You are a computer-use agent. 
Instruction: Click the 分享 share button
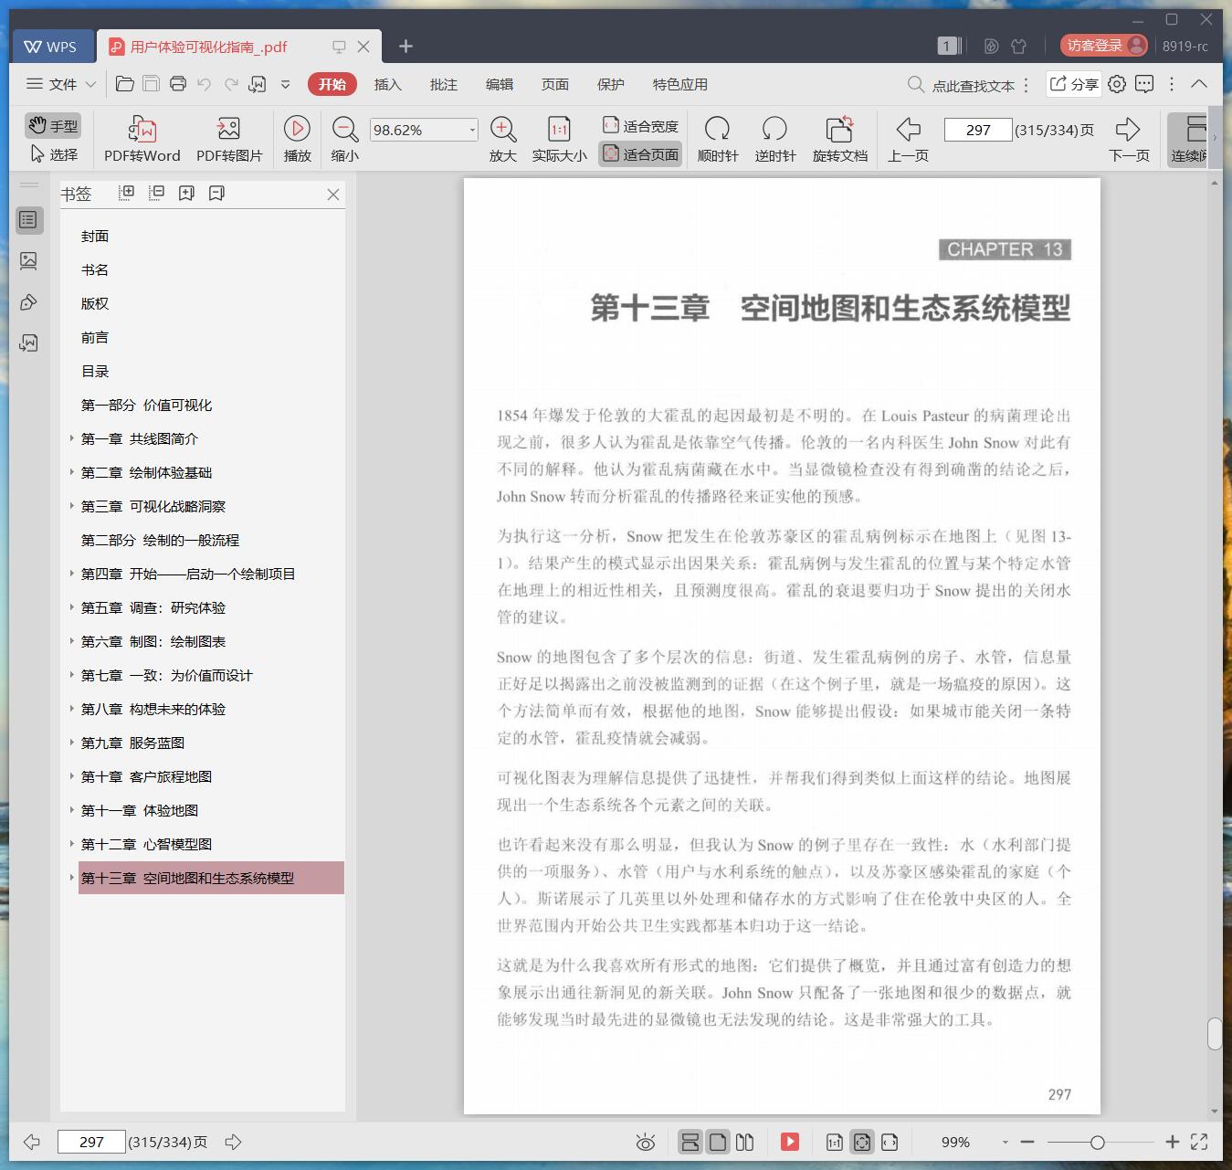pyautogui.click(x=1073, y=84)
